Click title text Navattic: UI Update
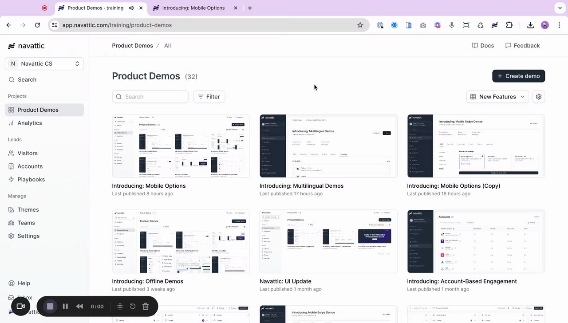Viewport: 568px width, 323px height. (x=285, y=281)
